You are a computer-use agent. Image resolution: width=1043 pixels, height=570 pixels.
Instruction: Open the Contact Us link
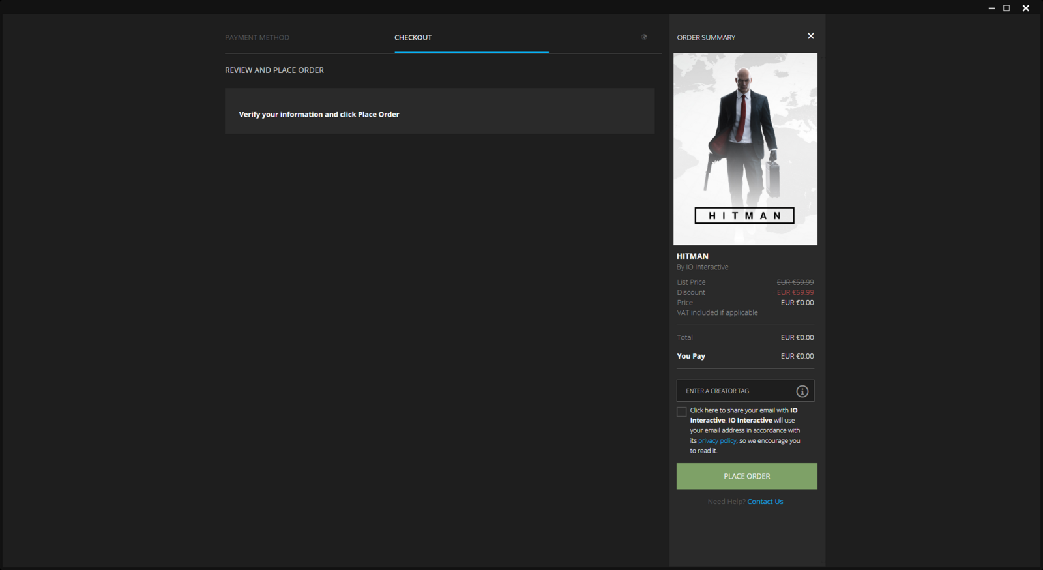tap(765, 502)
